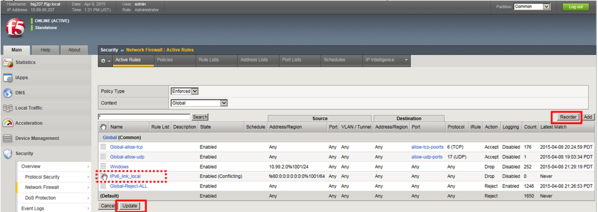
Task: Open the allow-udp-ports port list link
Action: (x=427, y=157)
